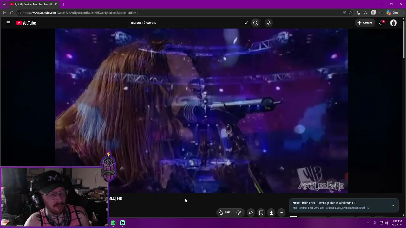
Task: View site information lock icon
Action: click(19, 13)
